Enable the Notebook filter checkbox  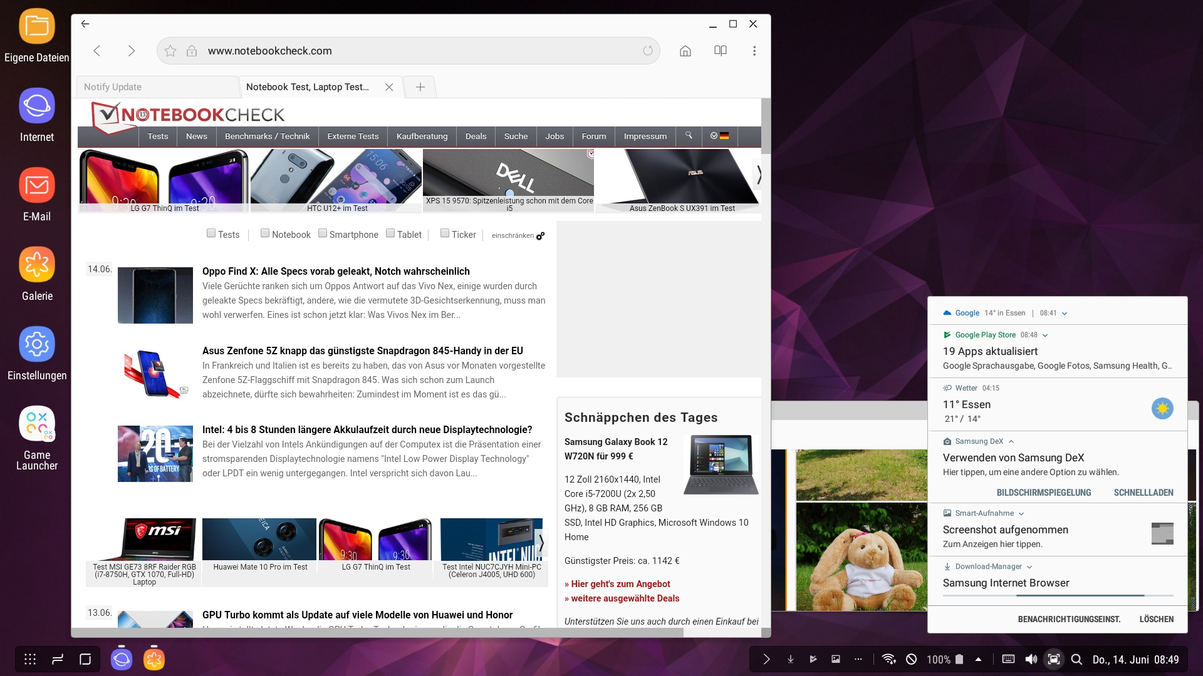(x=265, y=233)
